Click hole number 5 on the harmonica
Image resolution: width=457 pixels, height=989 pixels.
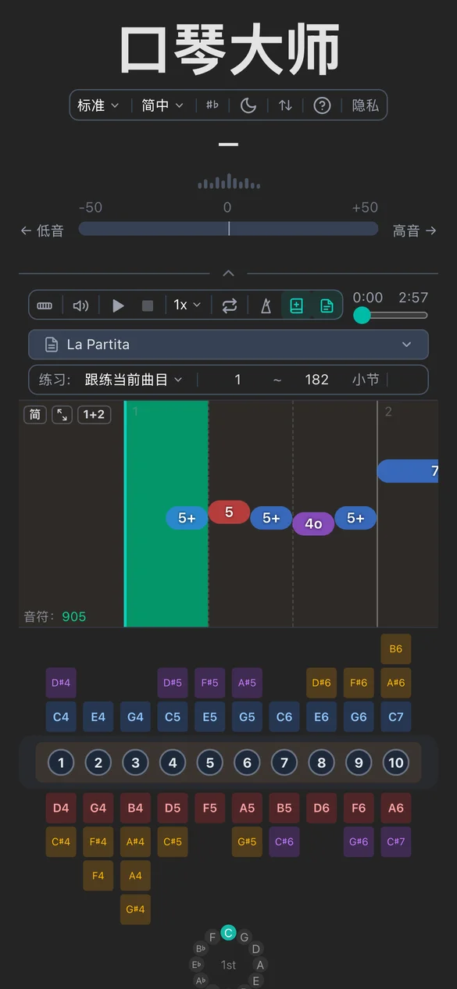tap(209, 762)
